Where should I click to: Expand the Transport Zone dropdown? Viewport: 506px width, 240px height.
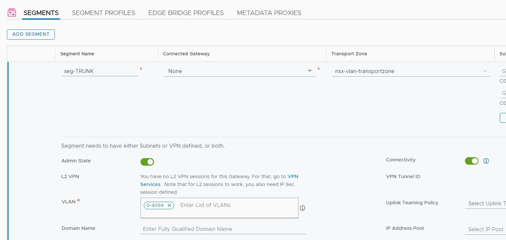[411, 71]
